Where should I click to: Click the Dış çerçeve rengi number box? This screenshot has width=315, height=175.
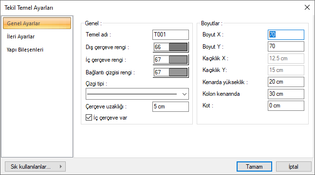click(x=161, y=47)
